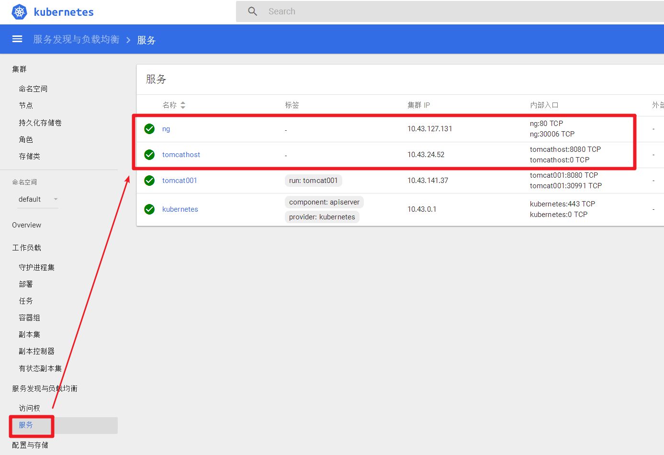The height and width of the screenshot is (455, 664).
Task: Click endpoint tomcathost:0 TCP
Action: click(x=560, y=160)
